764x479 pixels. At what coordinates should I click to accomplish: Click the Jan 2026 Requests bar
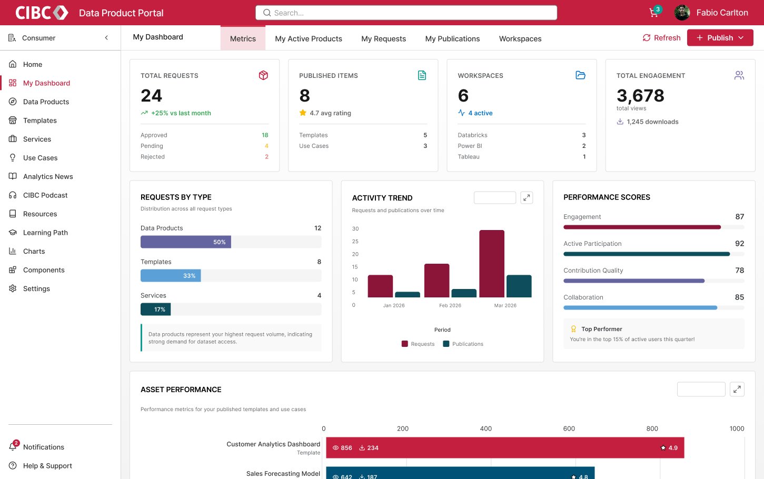[380, 286]
